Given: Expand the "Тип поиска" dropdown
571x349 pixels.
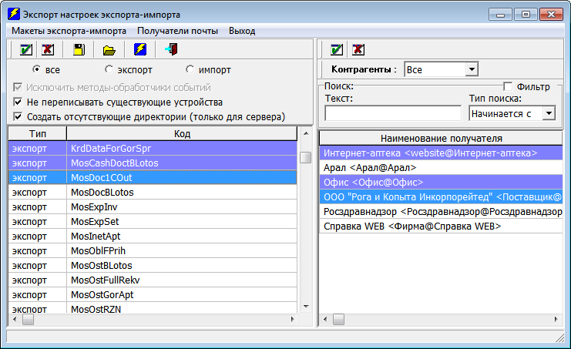Looking at the screenshot, I should click(x=549, y=113).
